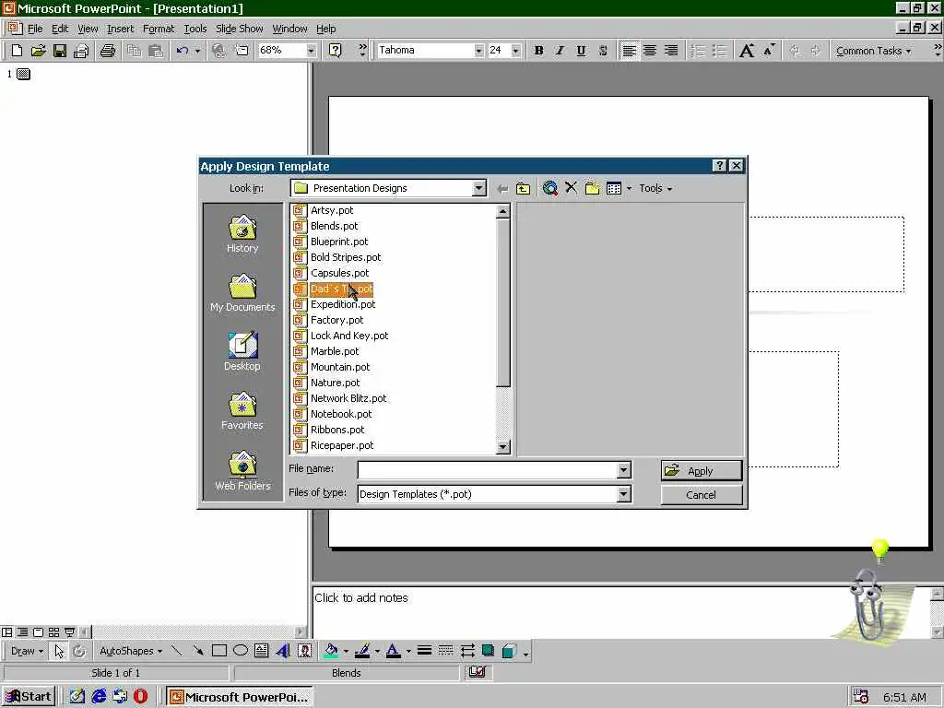Click the Fill Color bucket swatch

(331, 651)
